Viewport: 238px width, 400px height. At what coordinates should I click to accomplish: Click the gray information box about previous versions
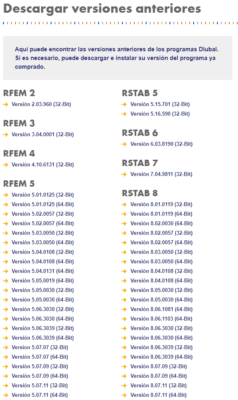point(119,58)
